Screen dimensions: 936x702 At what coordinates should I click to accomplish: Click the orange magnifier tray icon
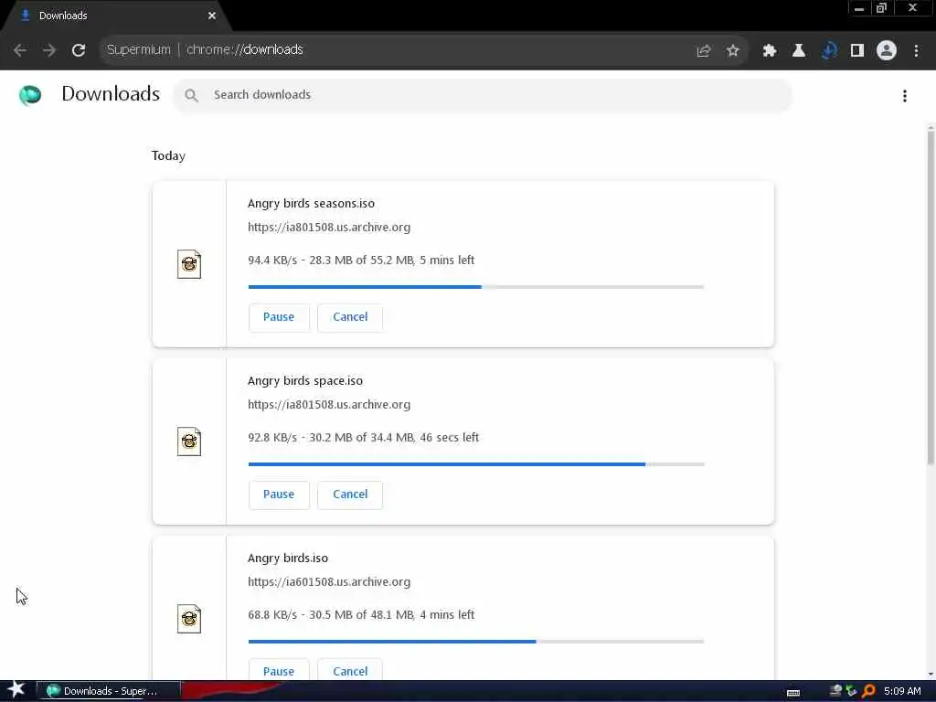click(868, 691)
